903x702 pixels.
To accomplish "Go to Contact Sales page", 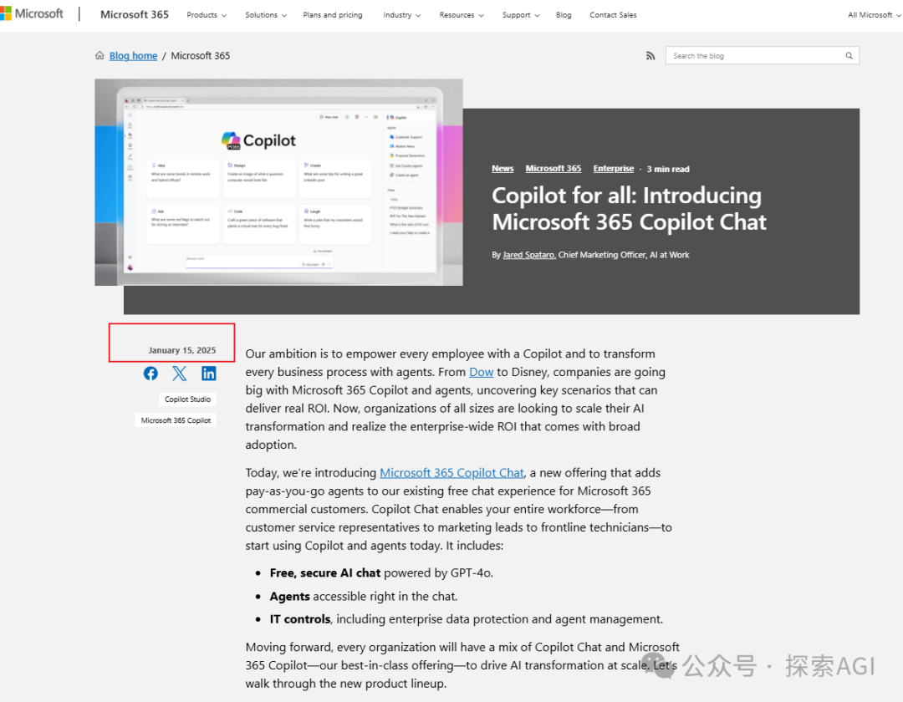I will click(613, 15).
